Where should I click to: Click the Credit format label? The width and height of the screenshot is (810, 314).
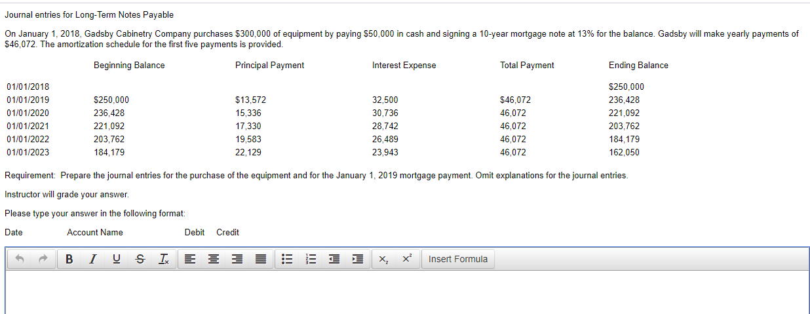227,232
